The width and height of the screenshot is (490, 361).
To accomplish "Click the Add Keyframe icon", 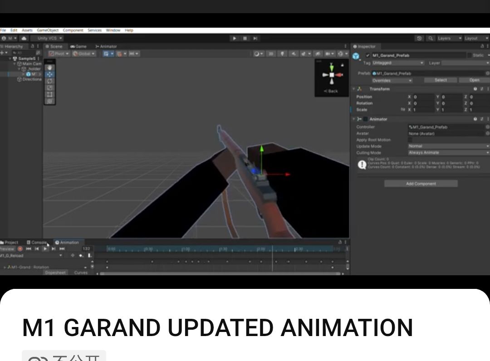I will pyautogui.click(x=81, y=255).
